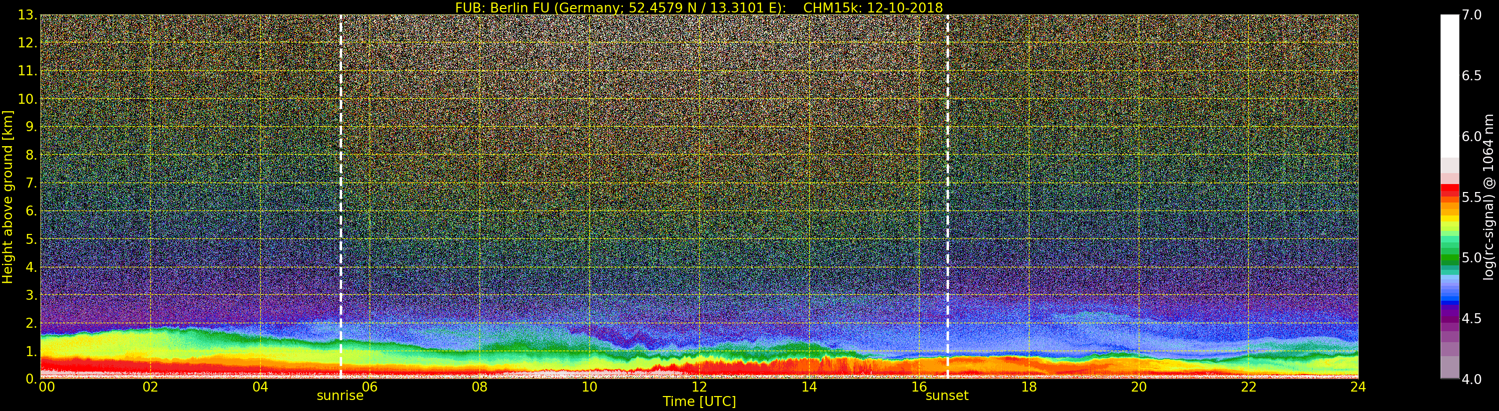Click height axis tick '3.'

pos(31,295)
